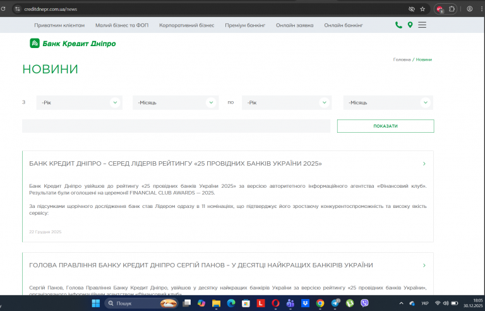Open Корпоративний бізнес menu
This screenshot has width=485, height=311.
186,25
